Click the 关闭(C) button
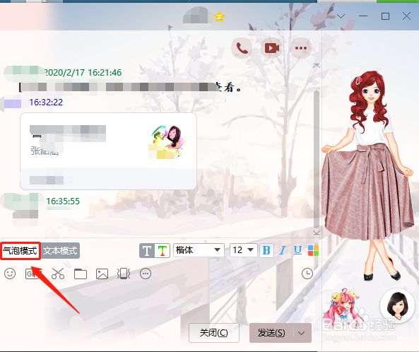Image resolution: width=419 pixels, height=352 pixels. point(214,333)
